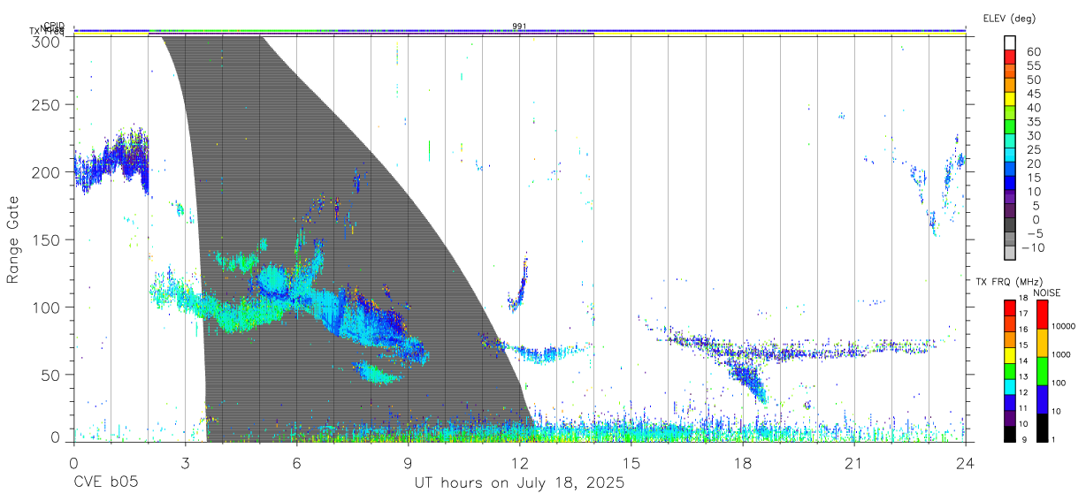Click the 10000 label on the NOISE scale
1086x501 pixels.
tap(1066, 327)
